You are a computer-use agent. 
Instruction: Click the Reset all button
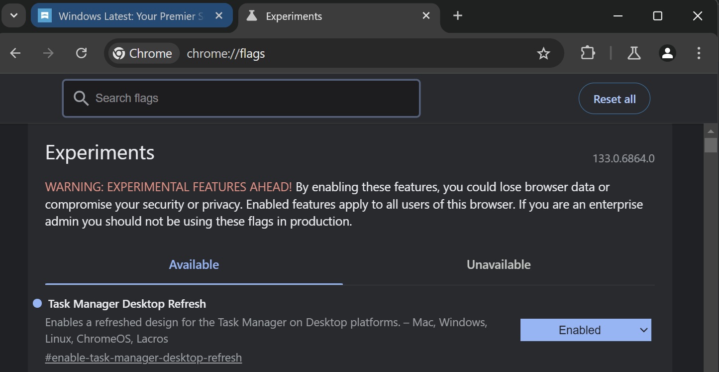(615, 99)
